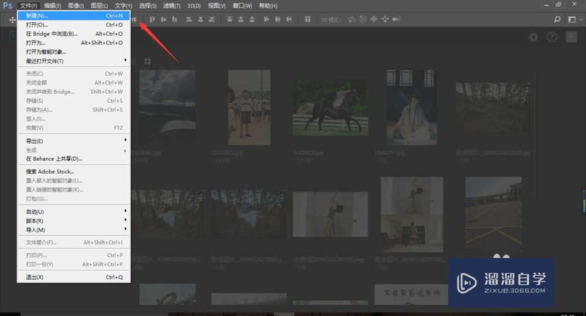Open the black horse thumbnail 15939851.jpg

pos(331,107)
